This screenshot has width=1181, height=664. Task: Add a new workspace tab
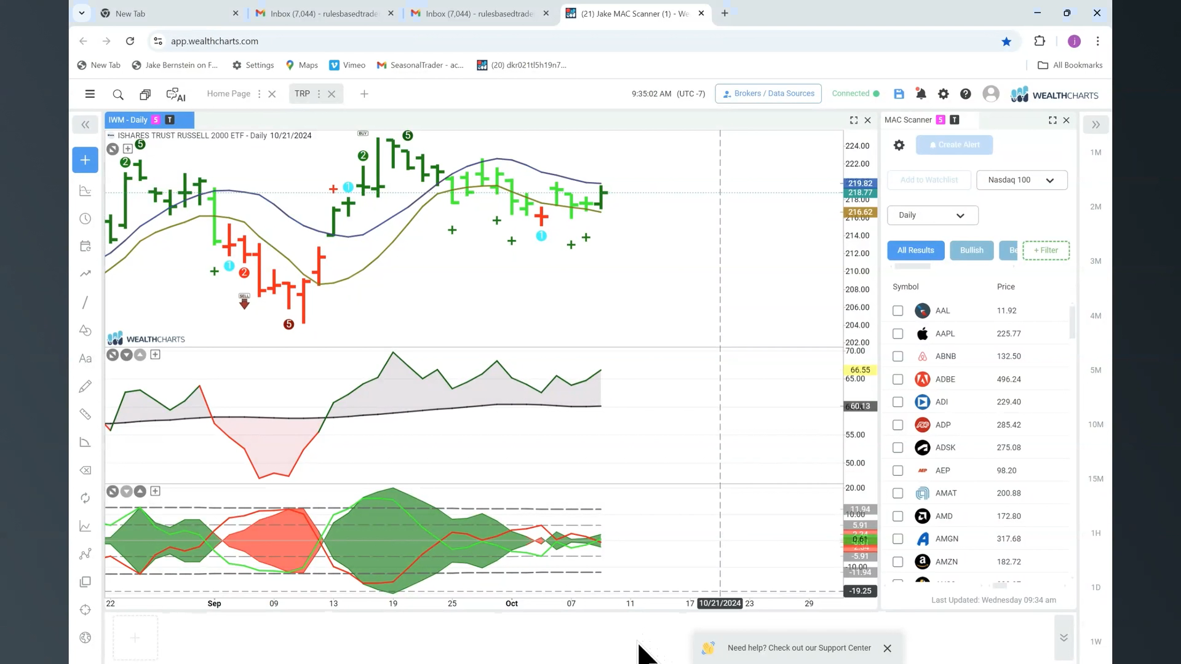pyautogui.click(x=364, y=94)
